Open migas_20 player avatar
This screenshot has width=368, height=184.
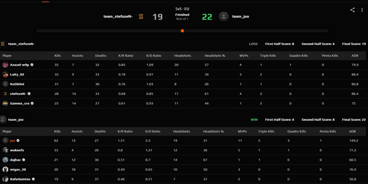[x=5, y=169]
